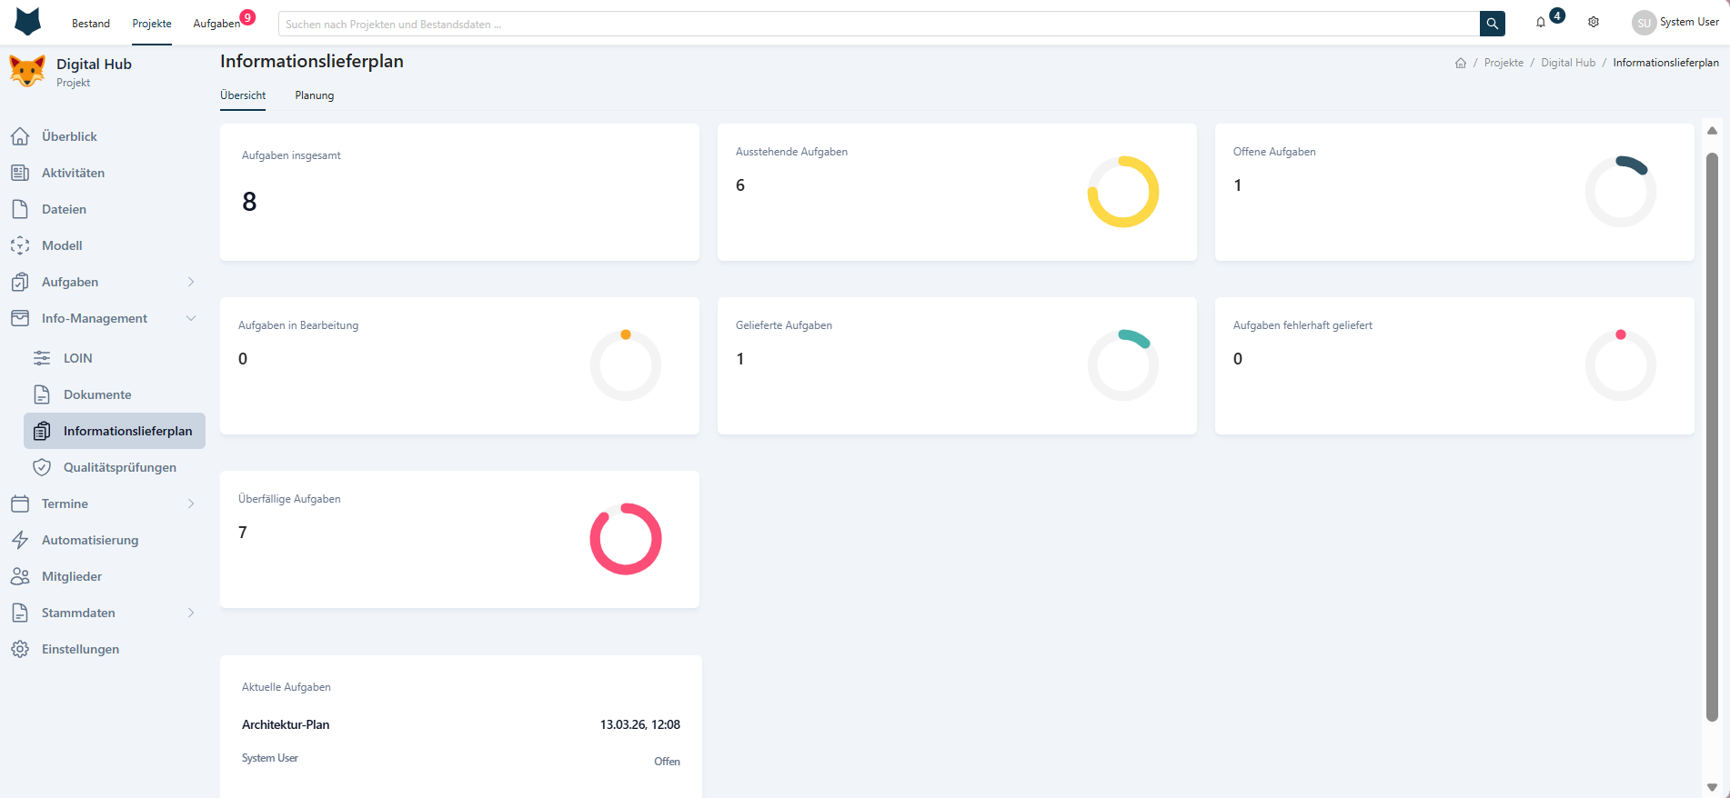1730x798 pixels.
Task: Open the Architektur-Plan task entry
Action: tap(286, 724)
